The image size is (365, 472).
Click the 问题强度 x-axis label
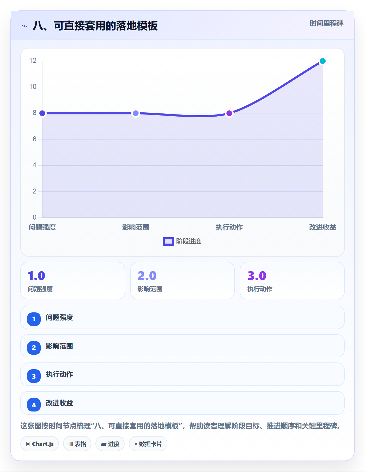point(42,227)
